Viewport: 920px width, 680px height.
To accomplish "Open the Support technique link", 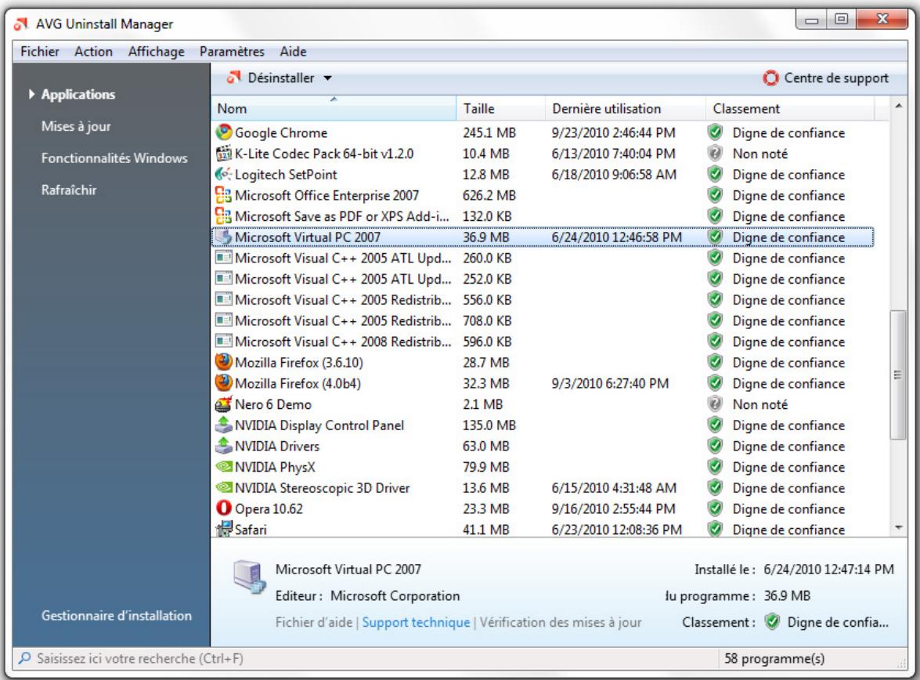I will (x=416, y=623).
